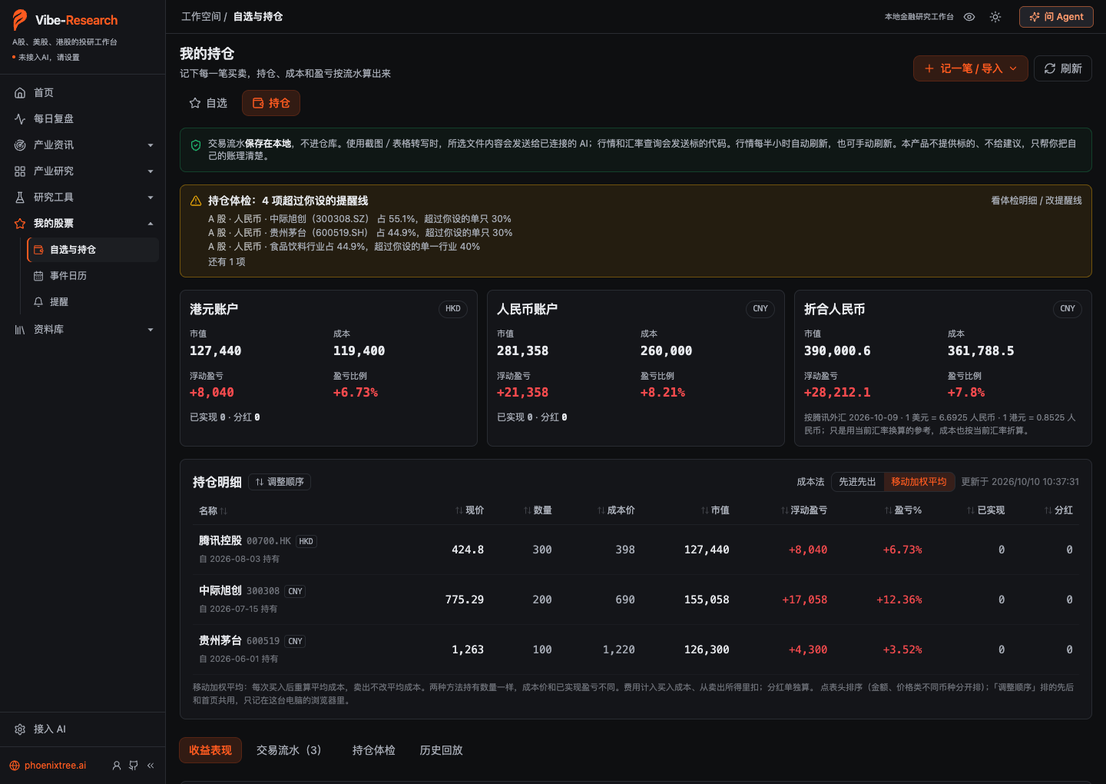Toggle light/dark theme sun icon

tap(995, 17)
